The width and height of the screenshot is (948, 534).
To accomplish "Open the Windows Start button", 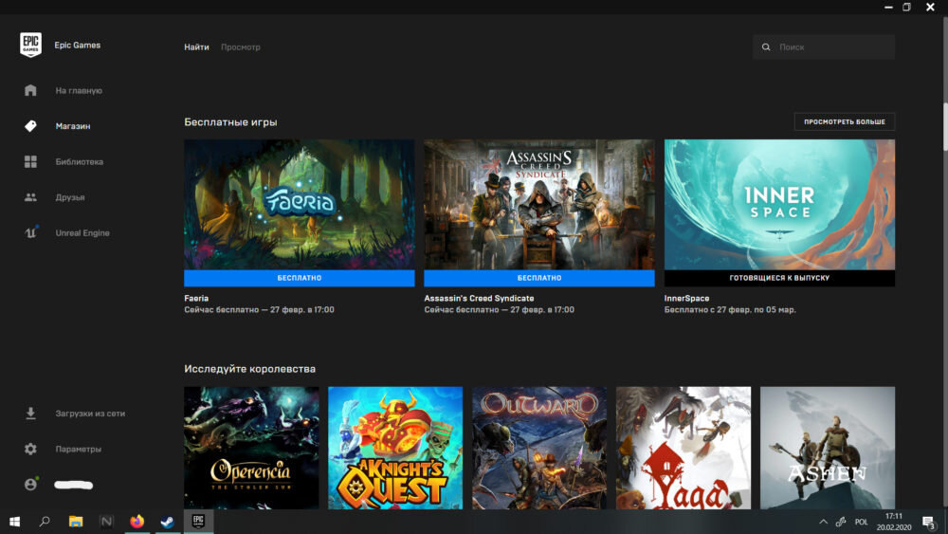I will 14,522.
